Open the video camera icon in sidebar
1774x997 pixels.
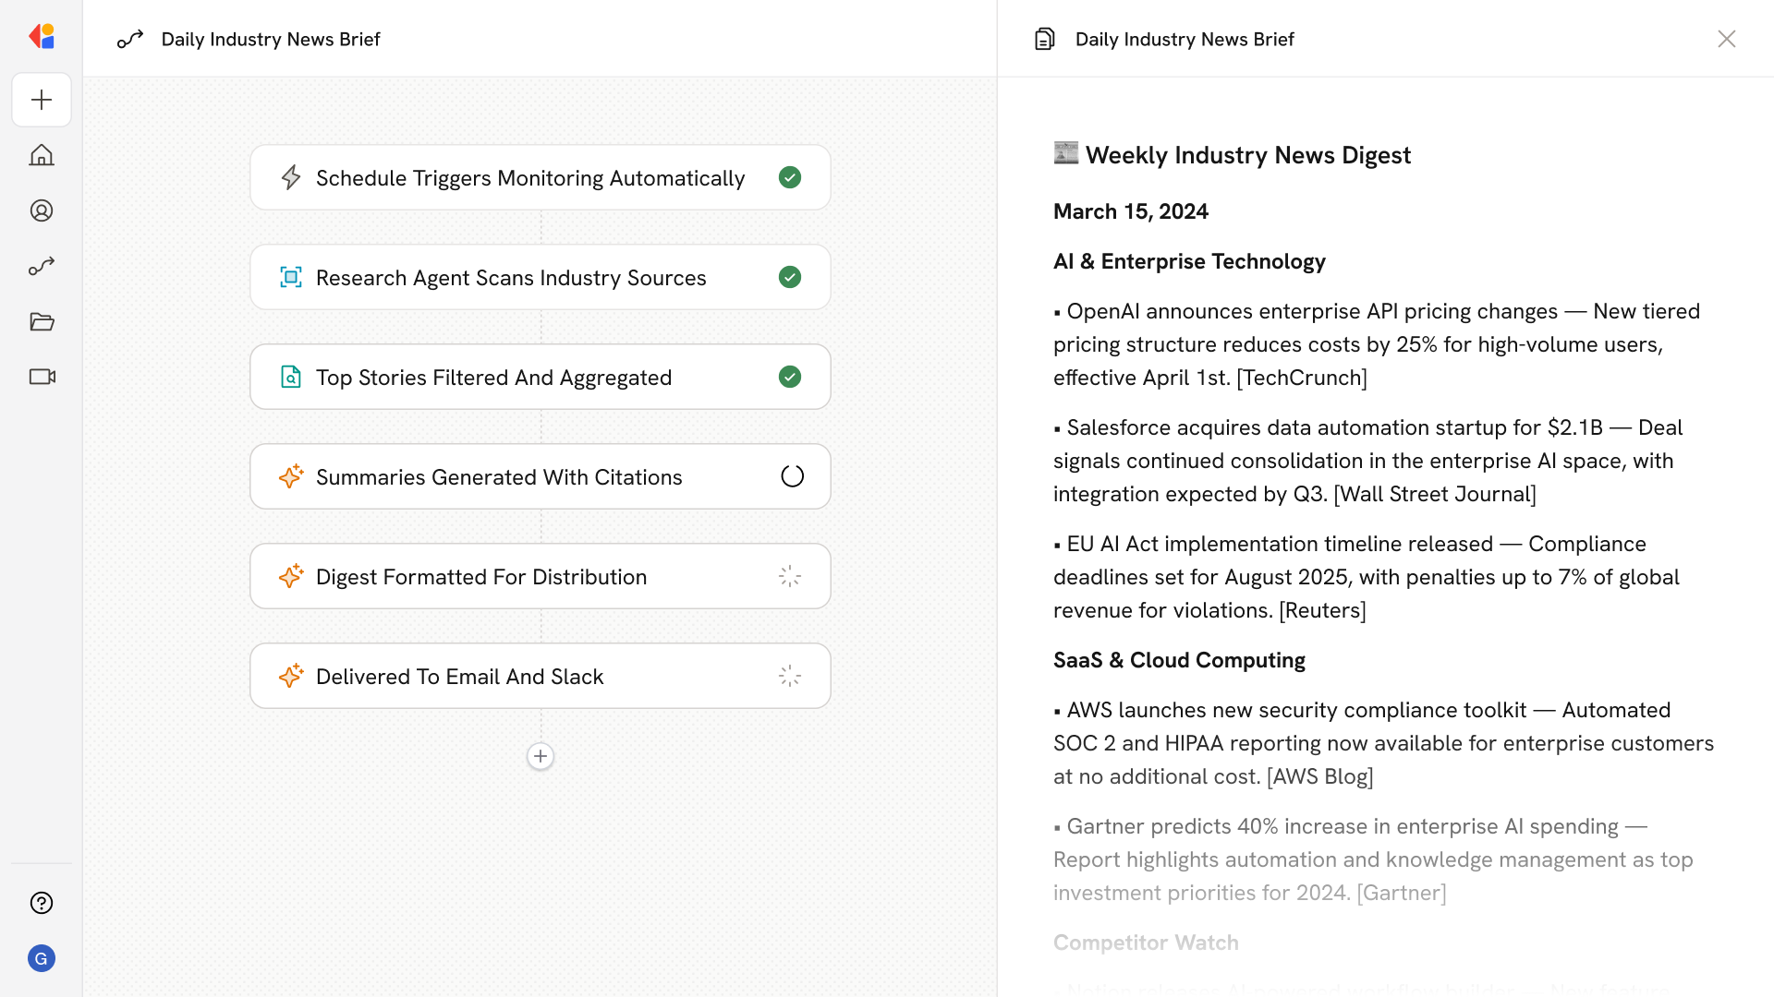point(42,377)
